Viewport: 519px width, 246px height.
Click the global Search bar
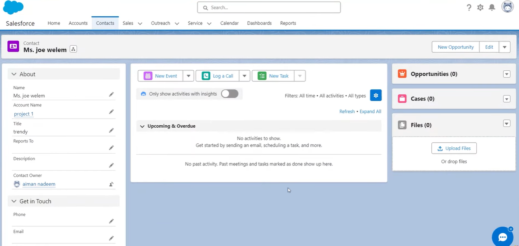coord(269,7)
